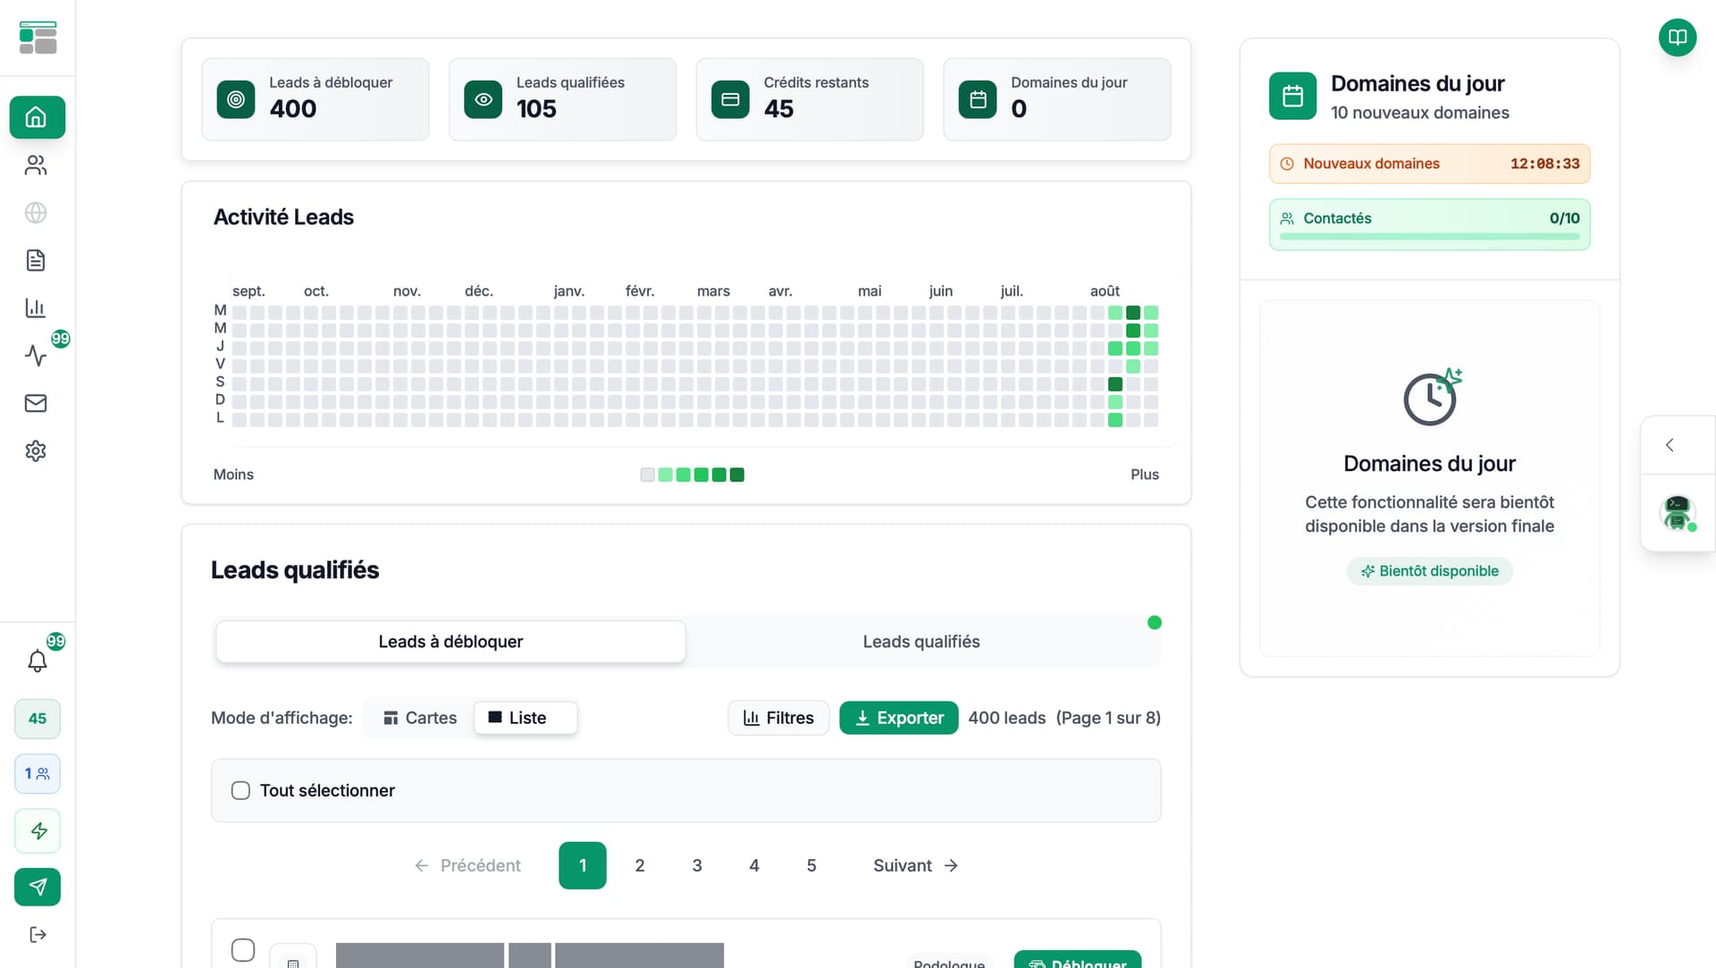This screenshot has width=1716, height=968.
Task: Open the contacts users sidebar icon
Action: pyautogui.click(x=36, y=165)
